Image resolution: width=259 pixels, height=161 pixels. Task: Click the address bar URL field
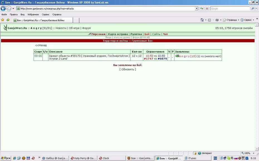coord(106,9)
